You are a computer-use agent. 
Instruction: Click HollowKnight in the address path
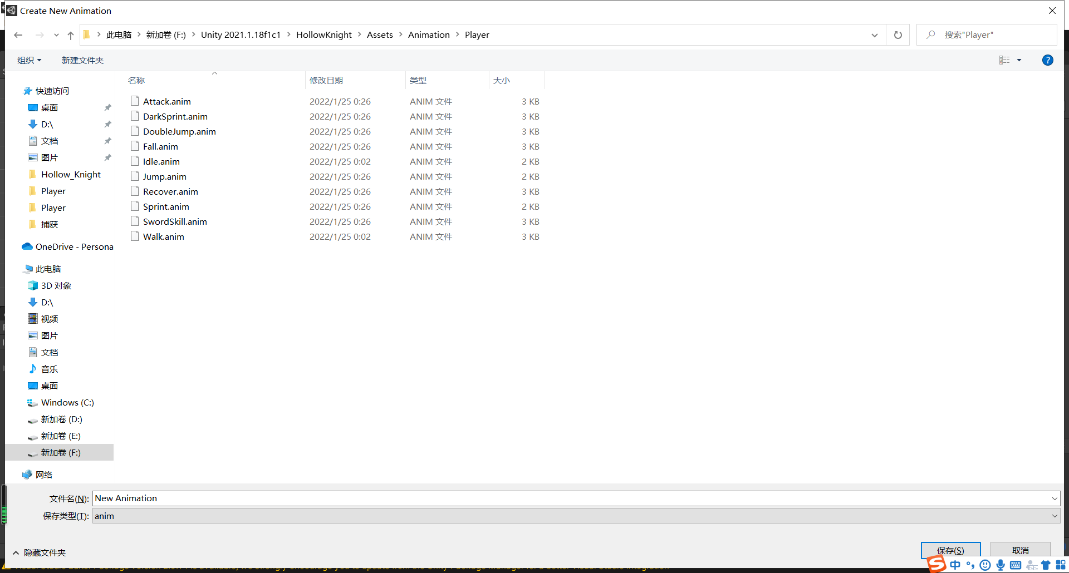pos(323,34)
